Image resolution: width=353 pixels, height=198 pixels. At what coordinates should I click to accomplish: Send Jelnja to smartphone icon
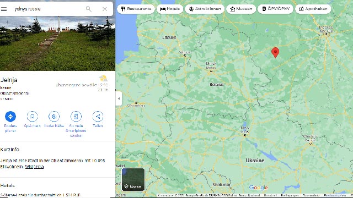(x=76, y=117)
